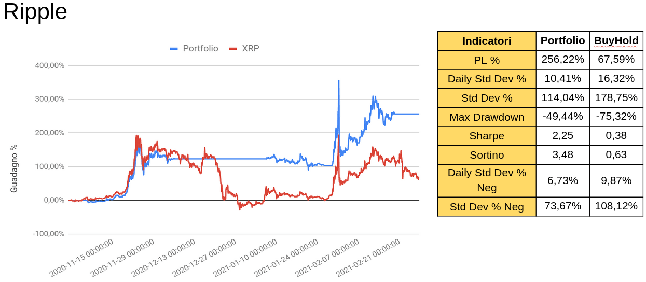The height and width of the screenshot is (282, 646).
Task: Click the red XRP legend color marker
Action: coord(233,49)
